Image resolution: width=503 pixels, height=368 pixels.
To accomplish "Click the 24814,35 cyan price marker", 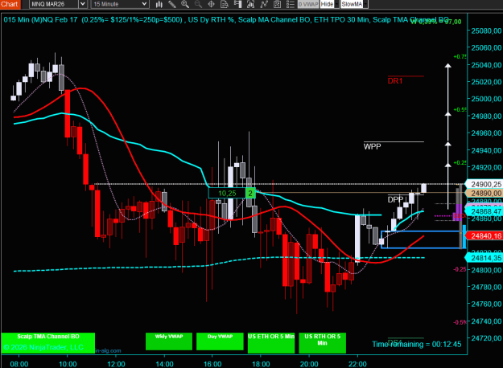I will click(484, 258).
